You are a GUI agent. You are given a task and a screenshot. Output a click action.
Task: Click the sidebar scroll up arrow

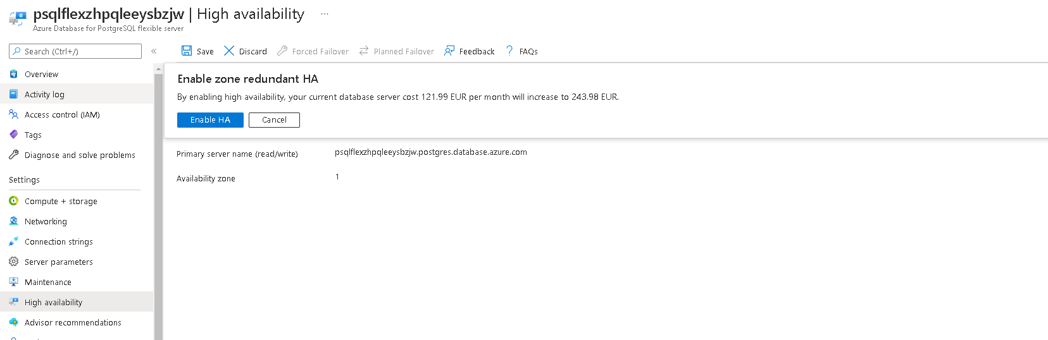158,68
